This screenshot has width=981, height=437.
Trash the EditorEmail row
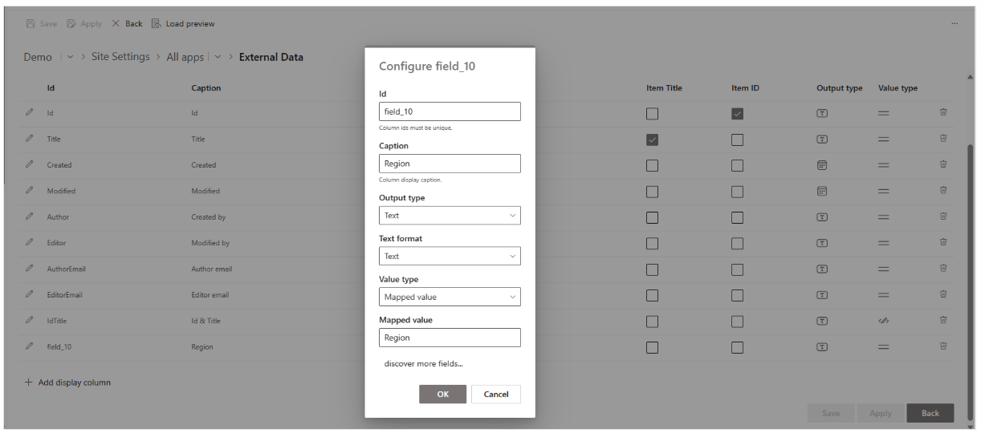944,295
